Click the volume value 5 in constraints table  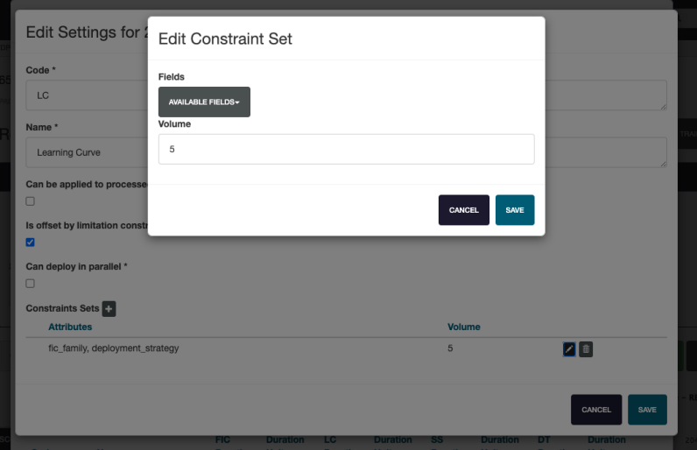click(450, 348)
